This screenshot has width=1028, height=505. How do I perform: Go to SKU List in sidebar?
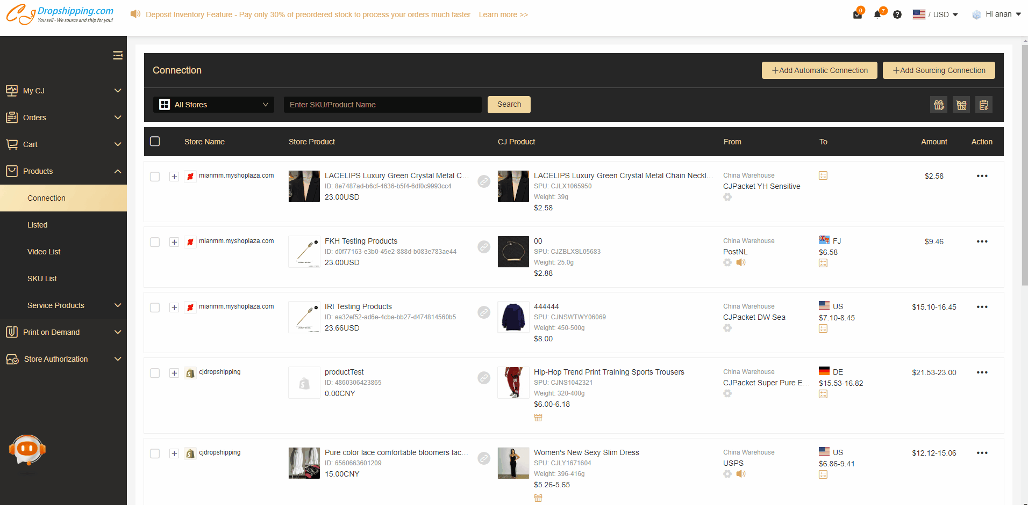pyautogui.click(x=42, y=279)
